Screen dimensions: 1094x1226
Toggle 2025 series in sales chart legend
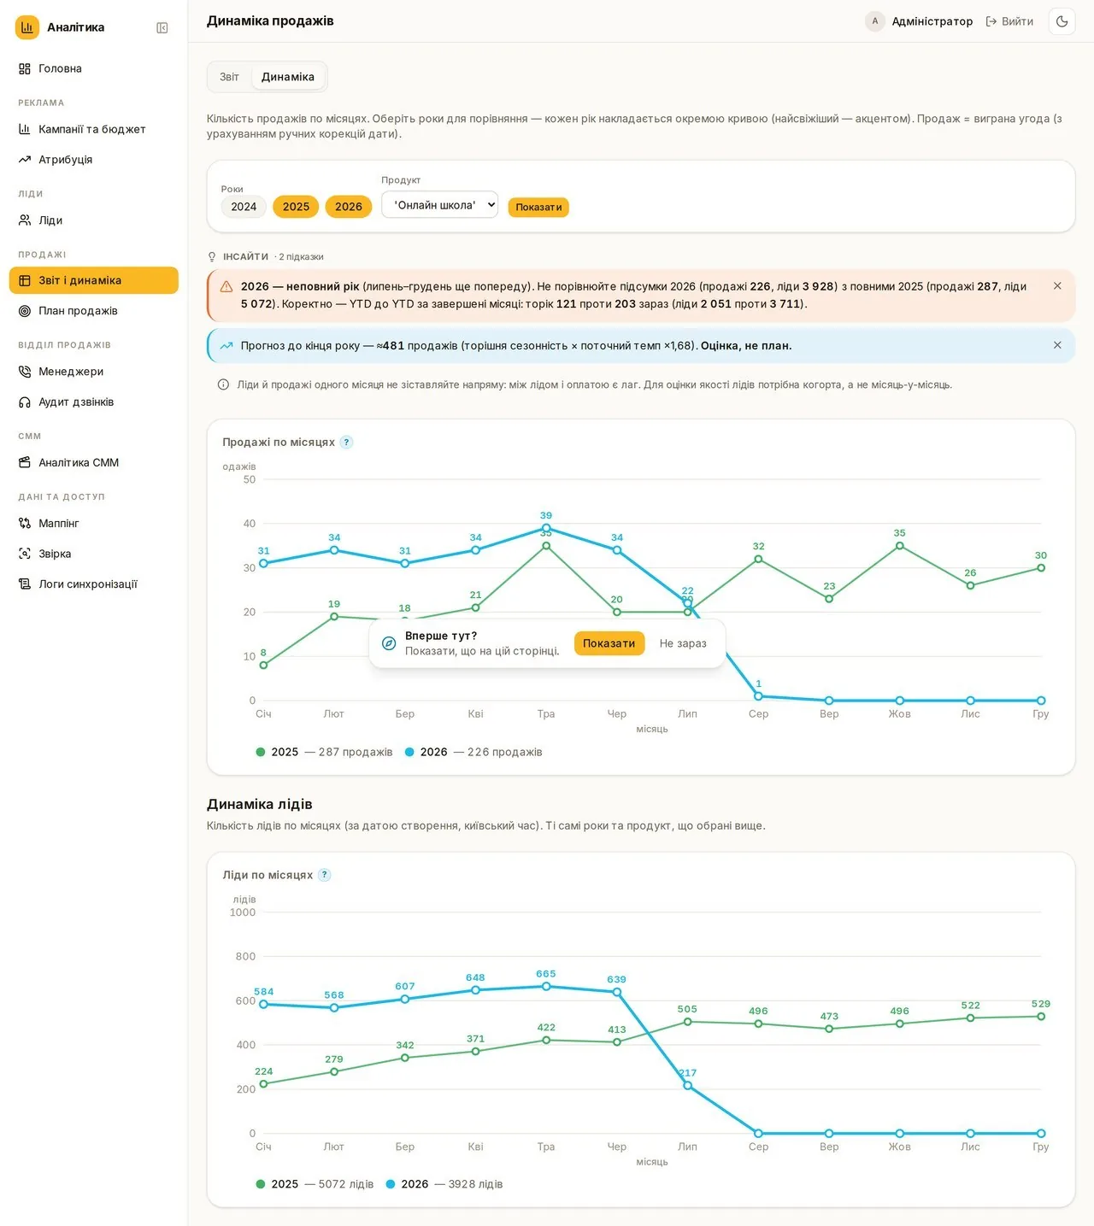click(324, 752)
